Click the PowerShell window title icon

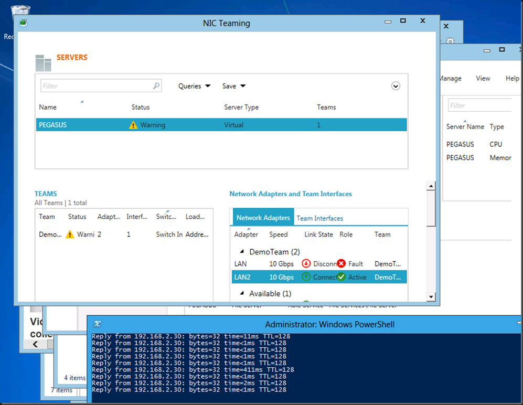(98, 324)
